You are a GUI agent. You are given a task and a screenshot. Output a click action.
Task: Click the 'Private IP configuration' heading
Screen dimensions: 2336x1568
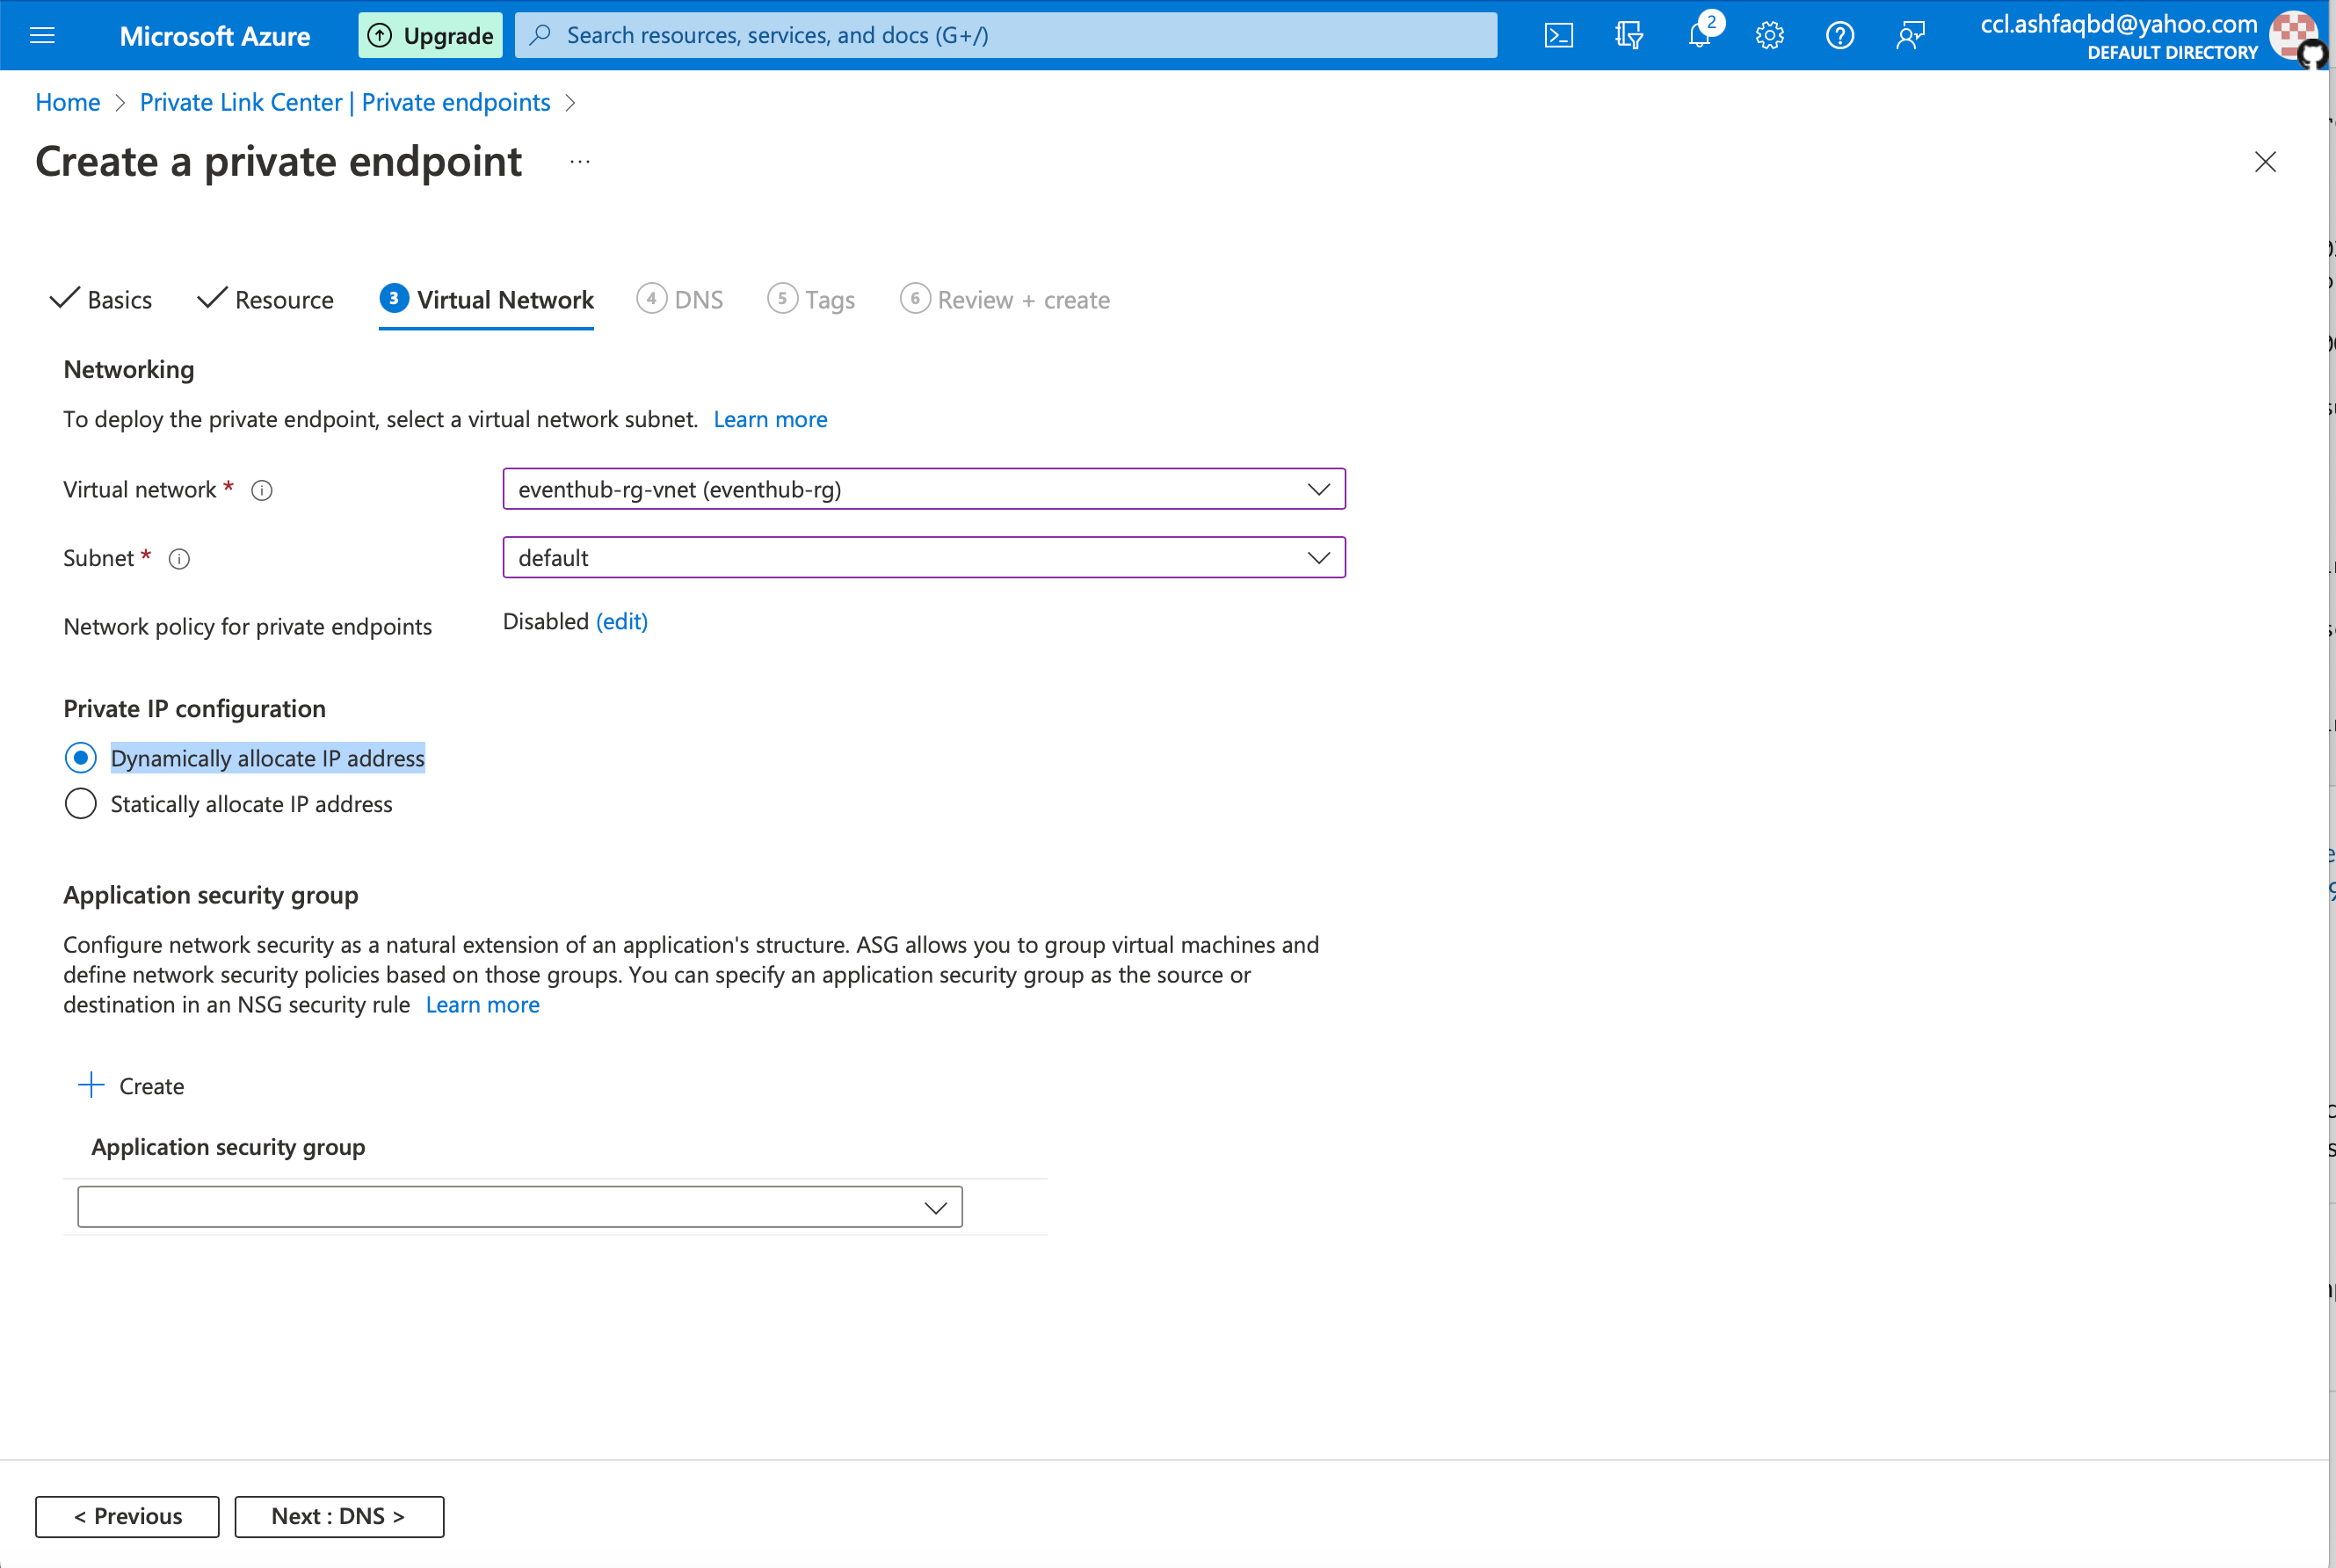(x=194, y=708)
